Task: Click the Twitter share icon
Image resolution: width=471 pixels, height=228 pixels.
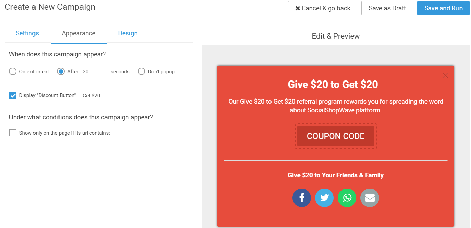Action: pyautogui.click(x=324, y=198)
